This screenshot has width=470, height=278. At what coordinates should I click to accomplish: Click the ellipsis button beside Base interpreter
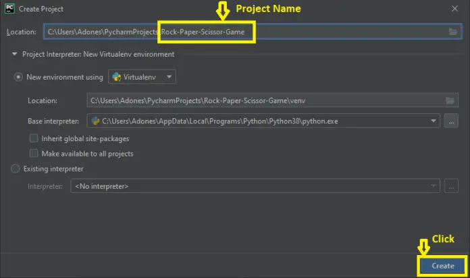[452, 121]
